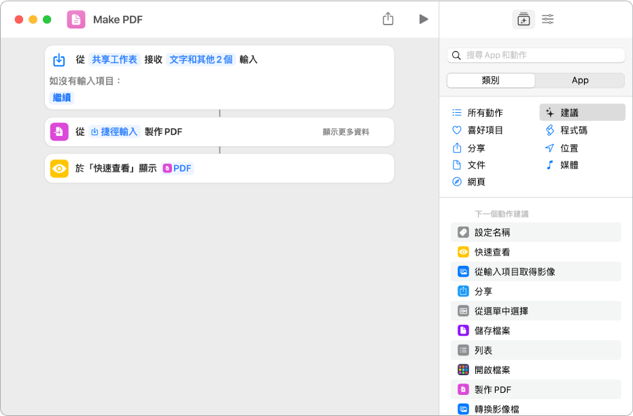Click the grey list icon next to 列表
This screenshot has width=633, height=416.
click(x=463, y=350)
